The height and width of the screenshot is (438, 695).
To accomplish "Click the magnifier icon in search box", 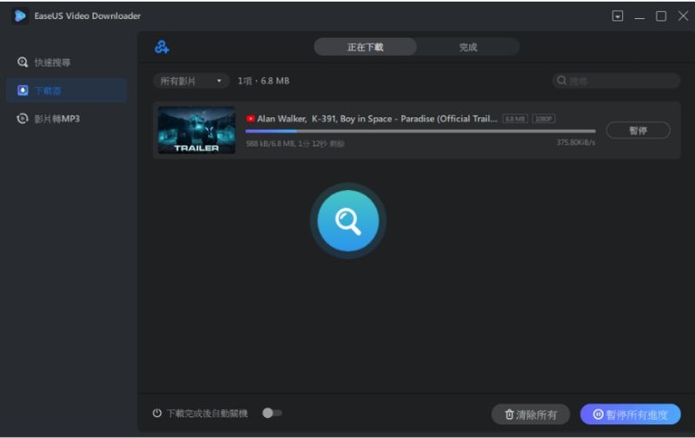I will [x=562, y=81].
